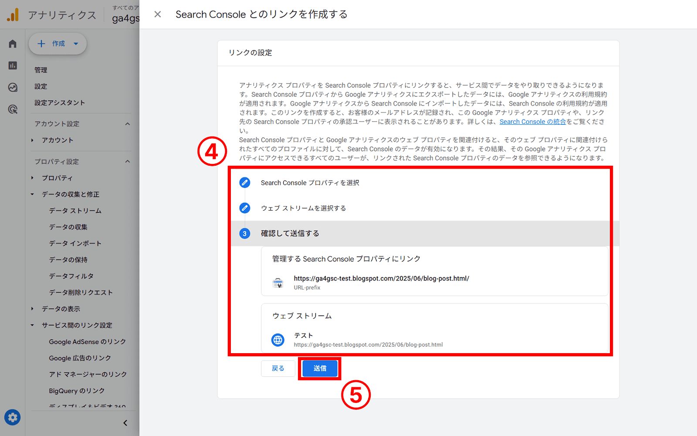Image resolution: width=697 pixels, height=436 pixels.
Task: Click the step 3 circle beside 確認して送信する
Action: [244, 233]
